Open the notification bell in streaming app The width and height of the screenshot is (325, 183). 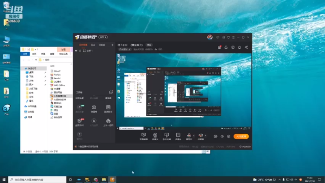239,47
